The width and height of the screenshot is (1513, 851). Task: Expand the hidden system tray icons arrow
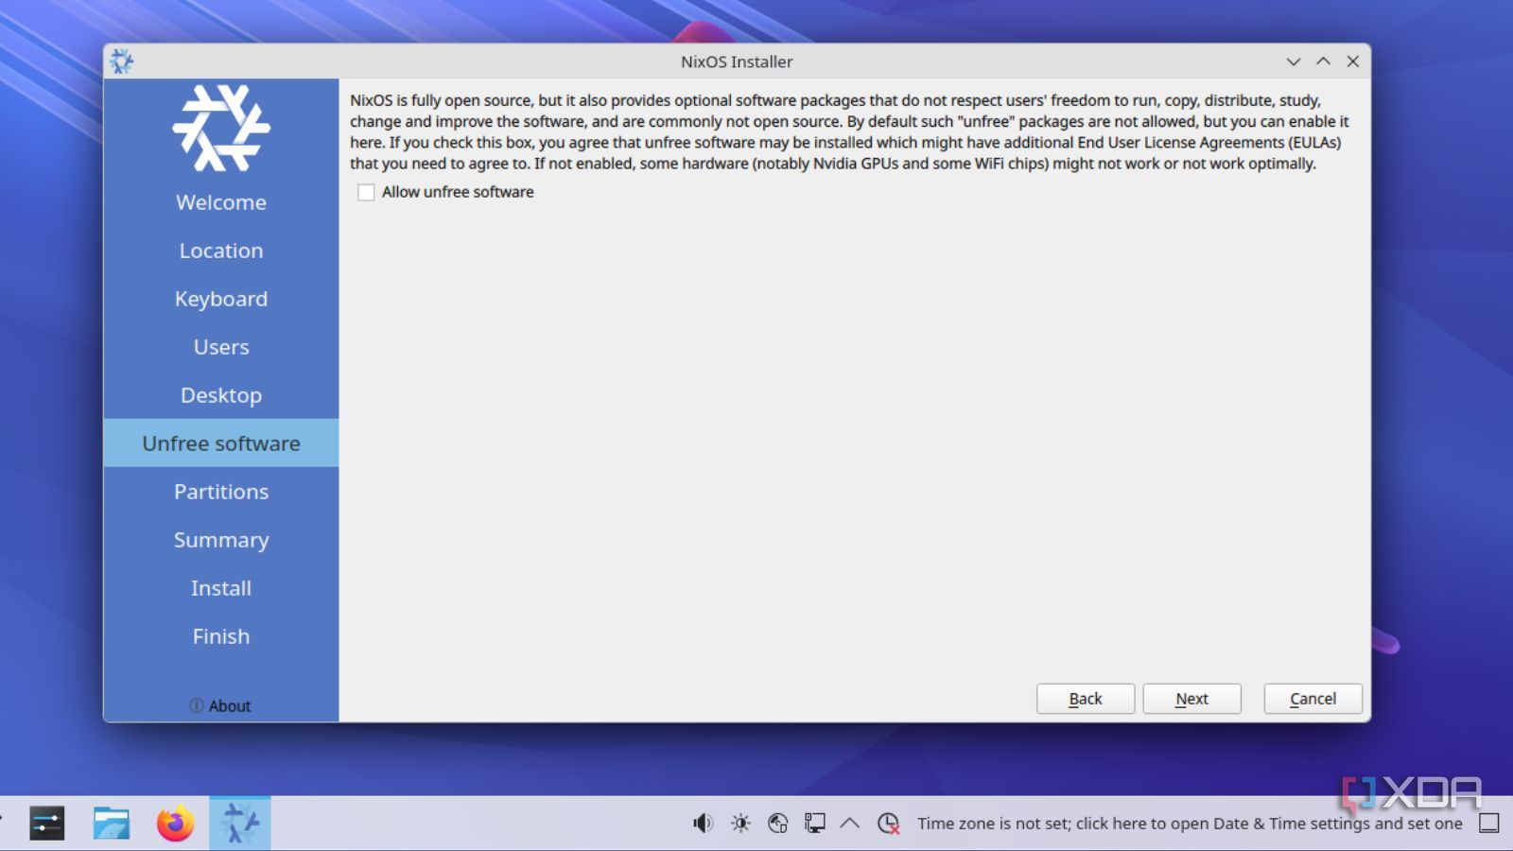pos(850,823)
